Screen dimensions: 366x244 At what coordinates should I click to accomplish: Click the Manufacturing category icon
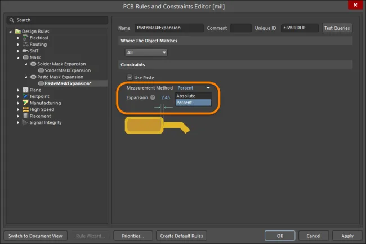25,103
